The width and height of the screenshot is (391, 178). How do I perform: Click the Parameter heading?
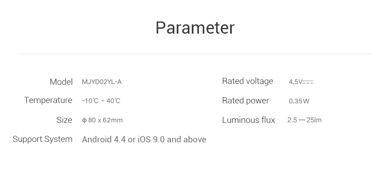tap(195, 28)
